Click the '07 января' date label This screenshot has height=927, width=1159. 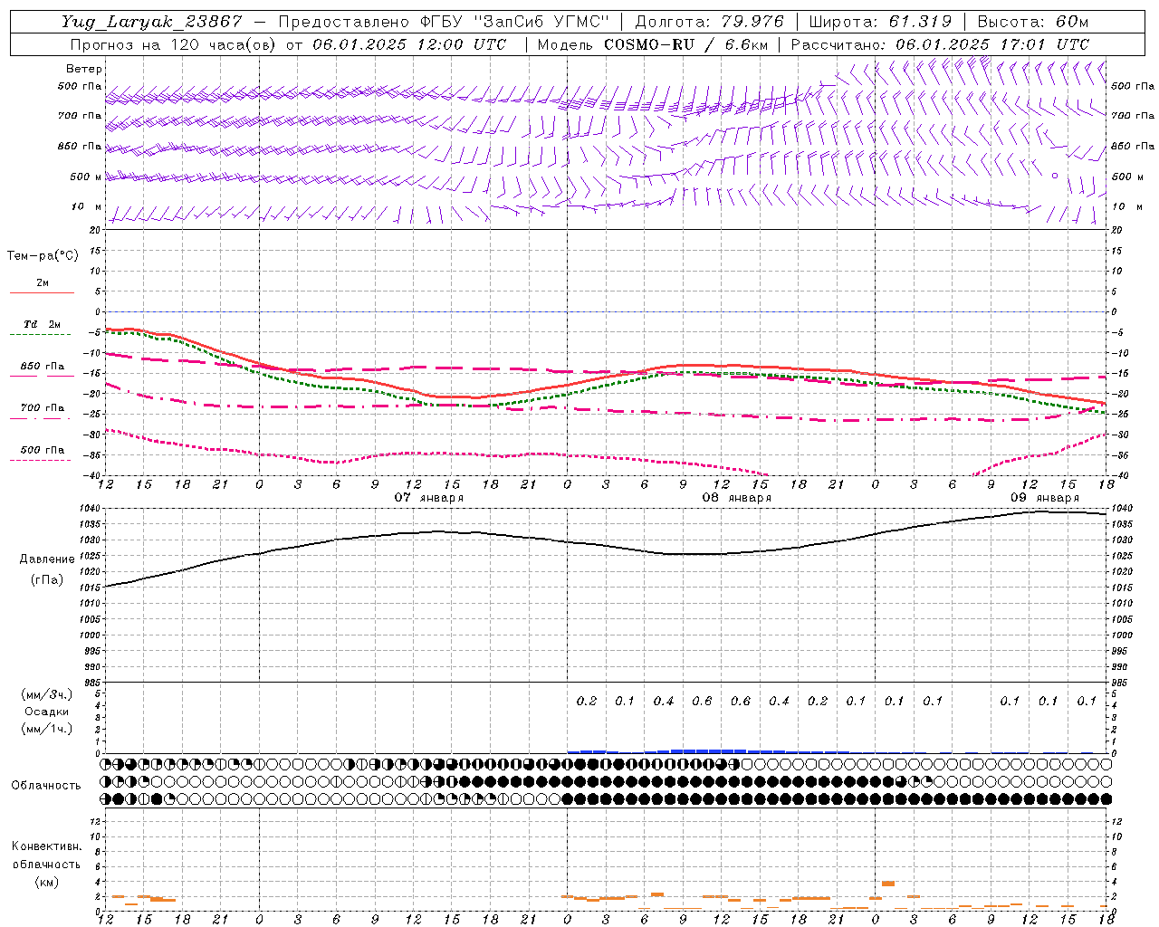(429, 498)
